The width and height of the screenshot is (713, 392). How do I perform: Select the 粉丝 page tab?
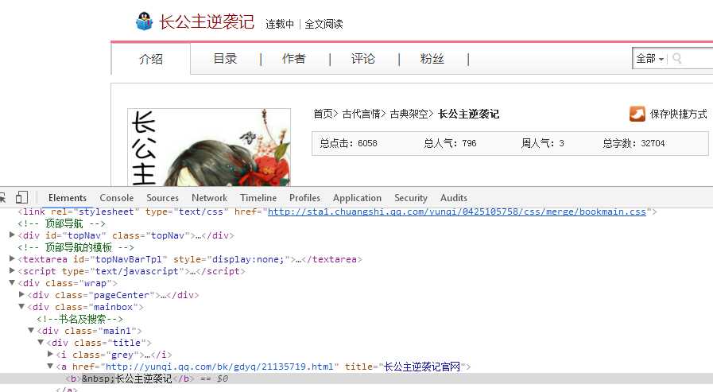coord(432,59)
